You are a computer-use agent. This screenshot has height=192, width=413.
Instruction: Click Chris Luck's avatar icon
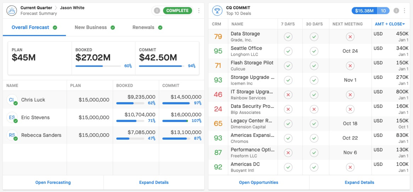[12, 100]
